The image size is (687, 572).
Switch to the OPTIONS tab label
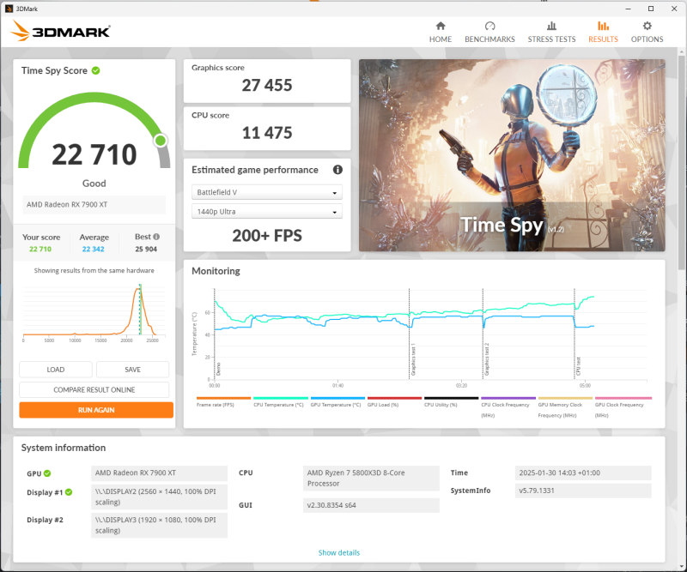[647, 39]
